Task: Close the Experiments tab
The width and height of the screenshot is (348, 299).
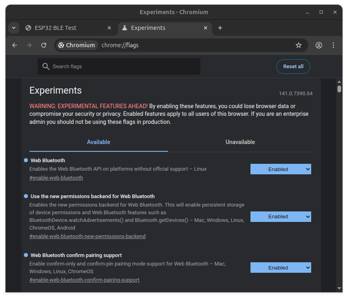Action: pyautogui.click(x=206, y=28)
